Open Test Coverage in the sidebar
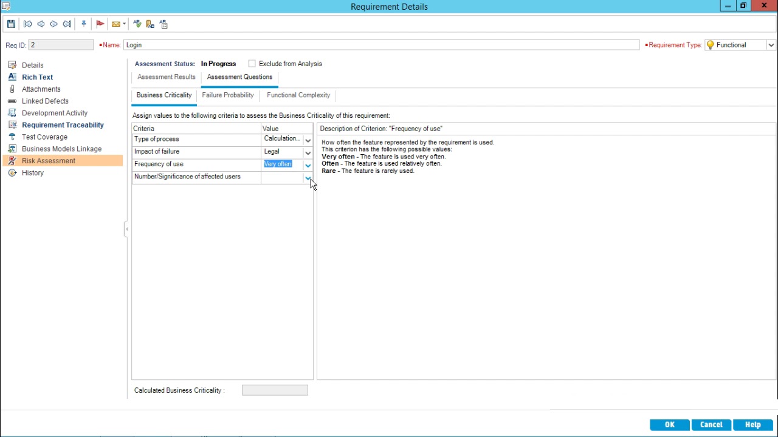The image size is (778, 437). click(44, 137)
